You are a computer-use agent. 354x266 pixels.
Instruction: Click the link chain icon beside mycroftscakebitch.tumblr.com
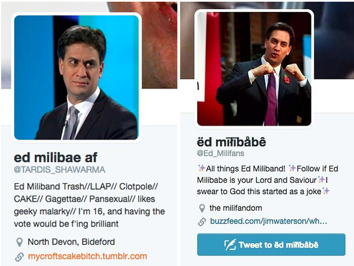[x=19, y=257]
